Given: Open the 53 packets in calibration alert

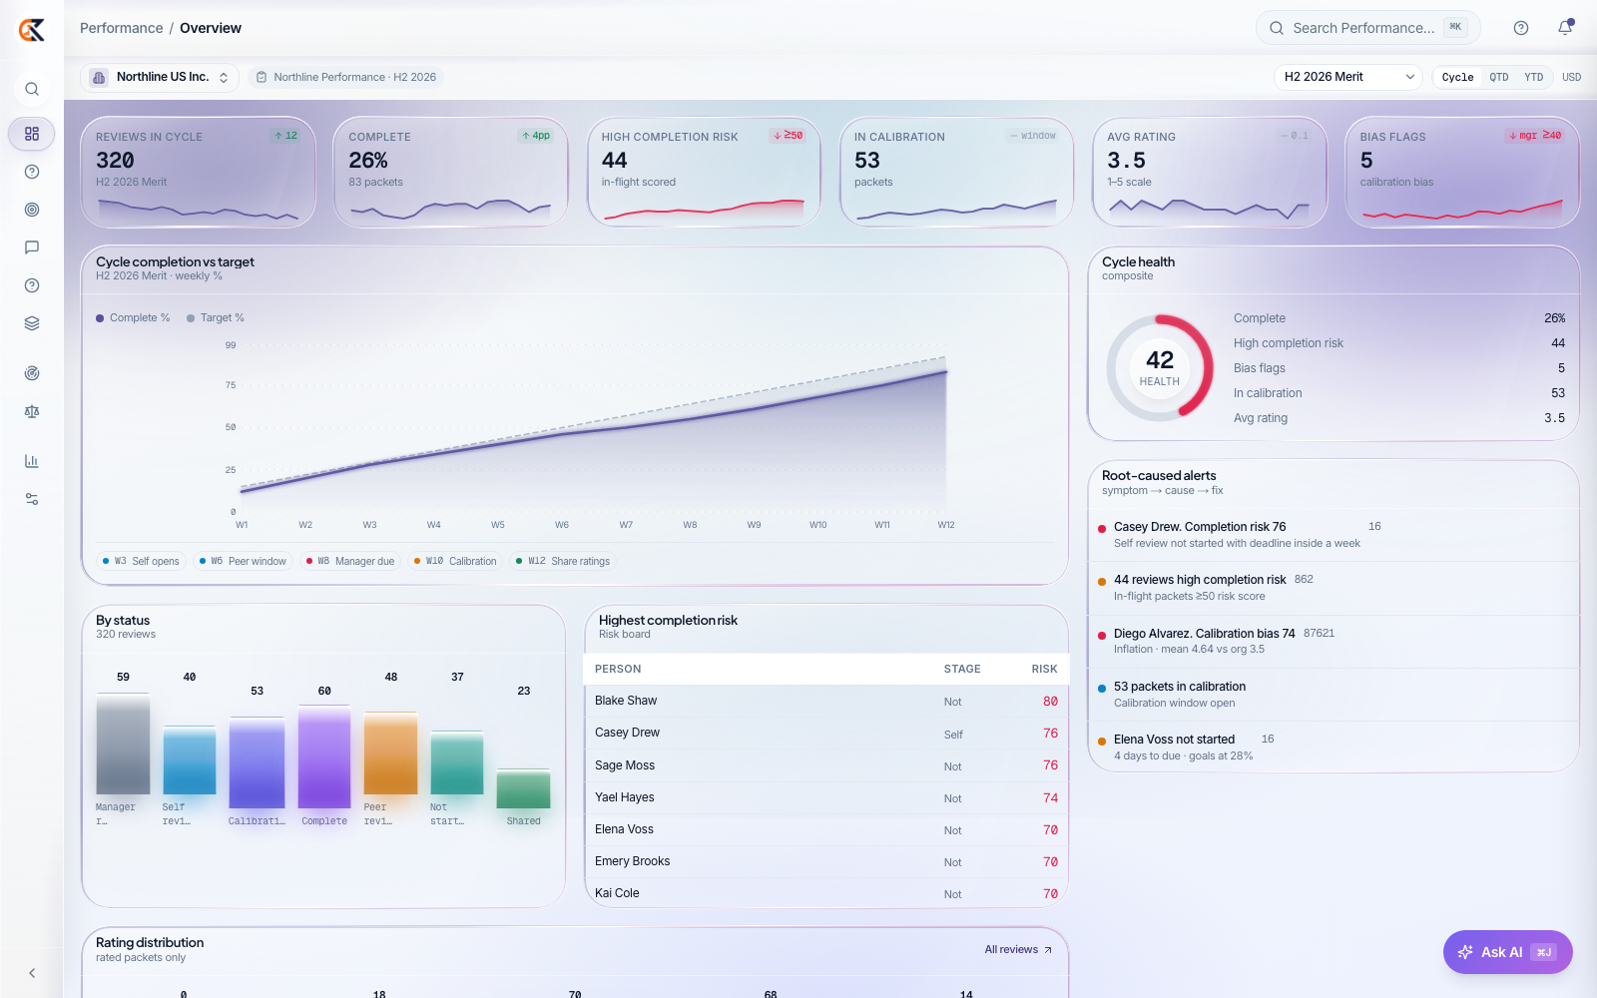Looking at the screenshot, I should tap(1333, 695).
